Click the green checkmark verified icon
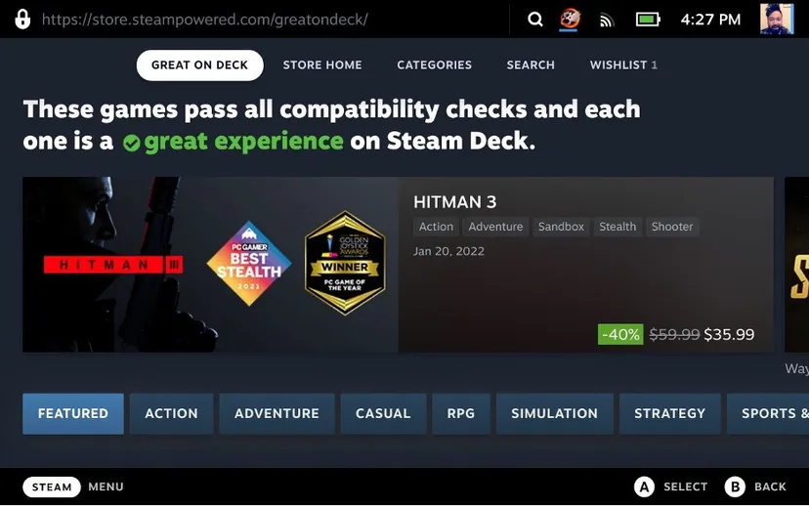The height and width of the screenshot is (506, 809). 132,143
